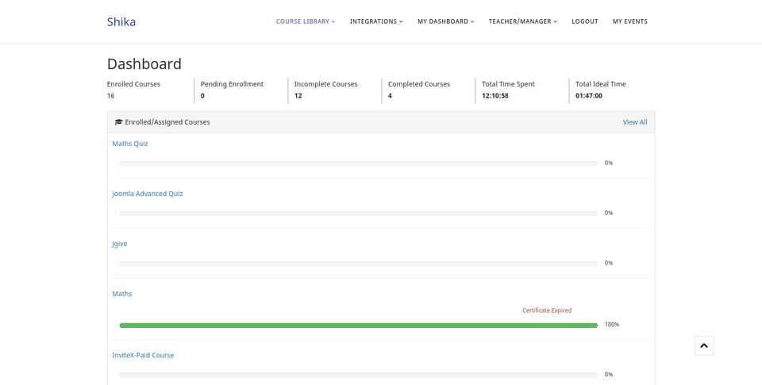Click the View All courses link
This screenshot has height=385, width=762.
click(635, 122)
